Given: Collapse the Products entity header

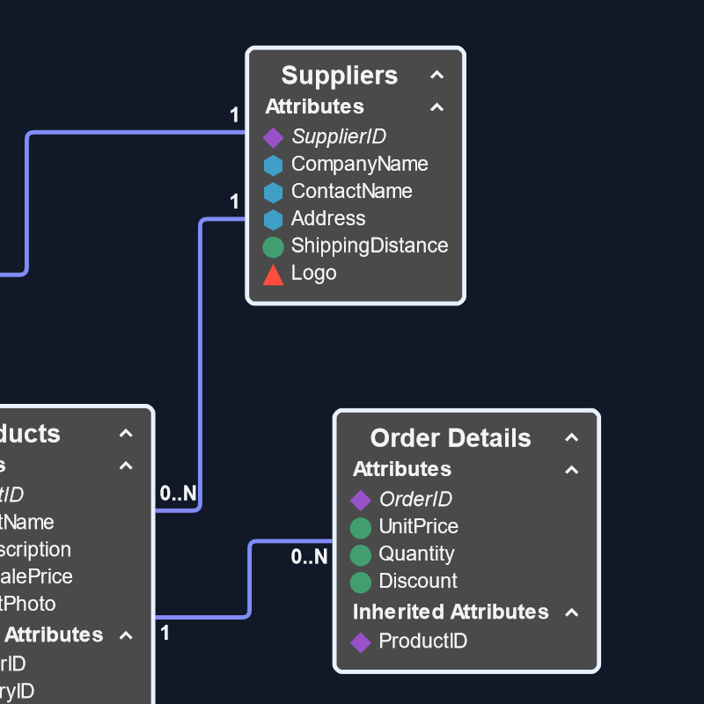Looking at the screenshot, I should coord(126,433).
